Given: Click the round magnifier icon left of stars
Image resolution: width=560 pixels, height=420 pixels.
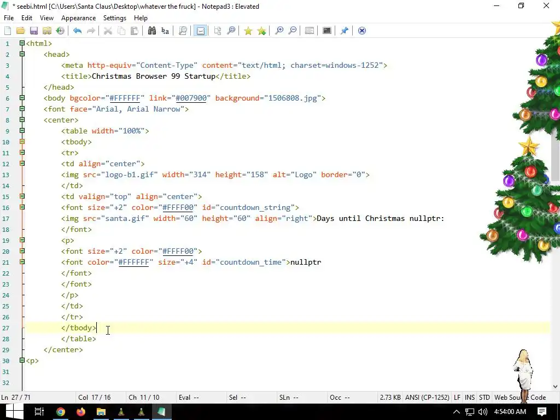Looking at the screenshot, I should (231, 31).
